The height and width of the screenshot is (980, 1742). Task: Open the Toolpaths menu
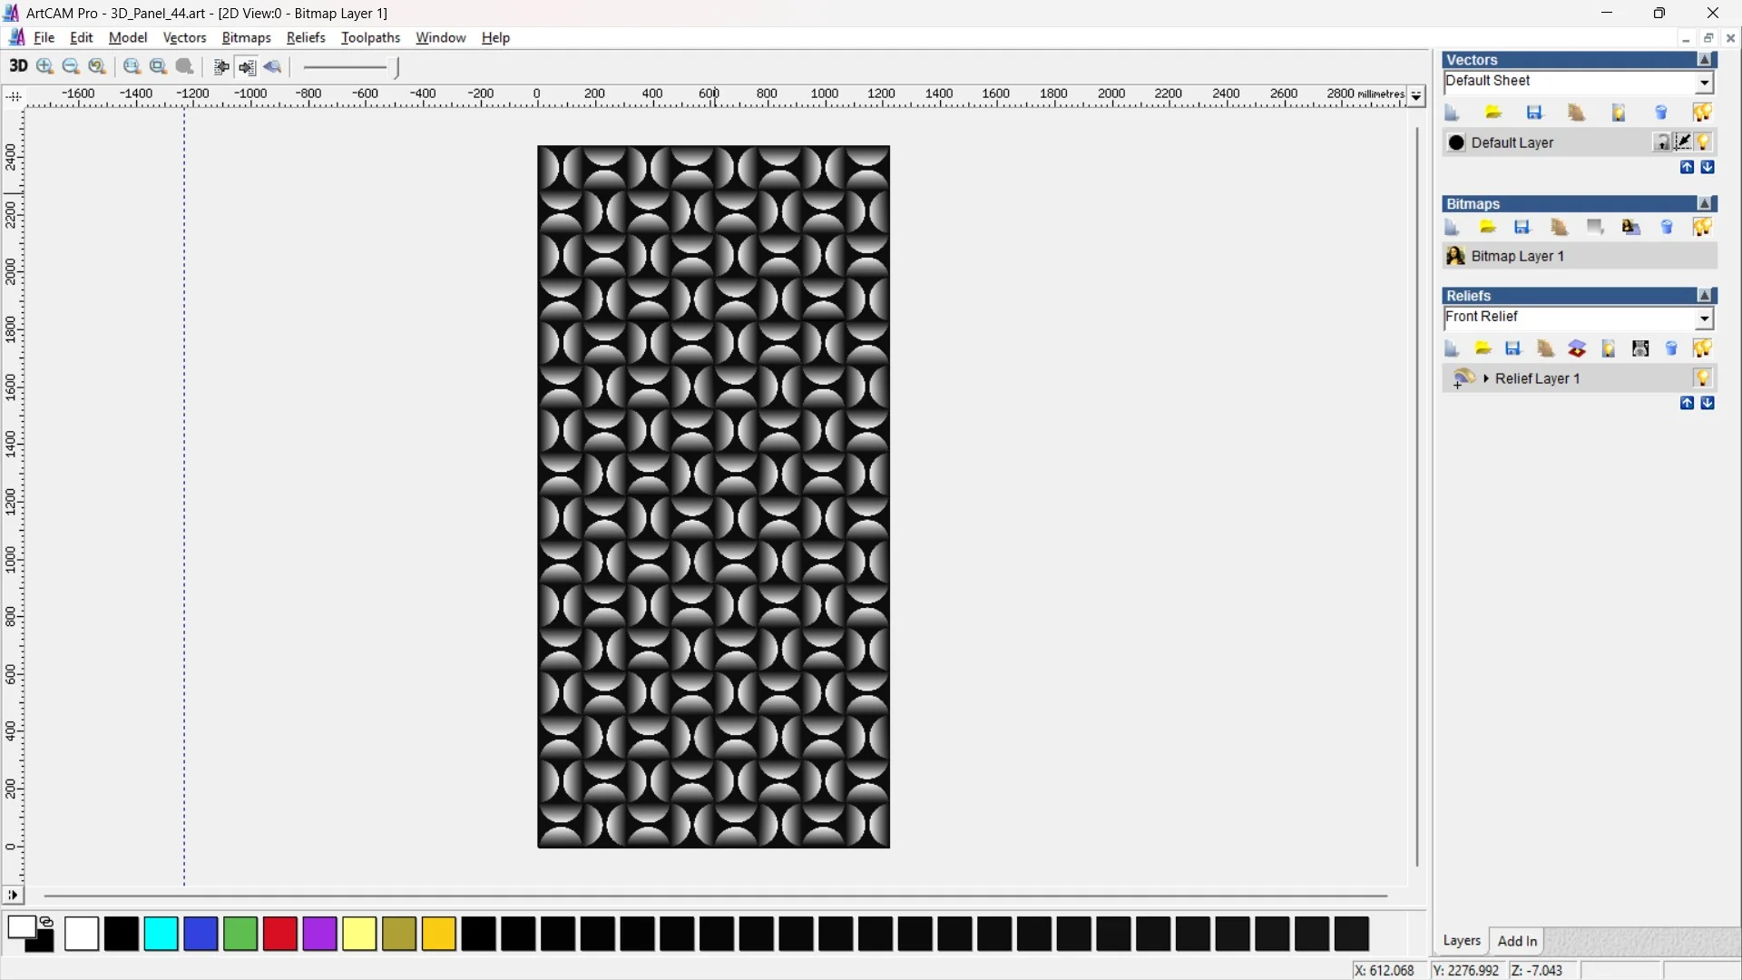coord(370,37)
